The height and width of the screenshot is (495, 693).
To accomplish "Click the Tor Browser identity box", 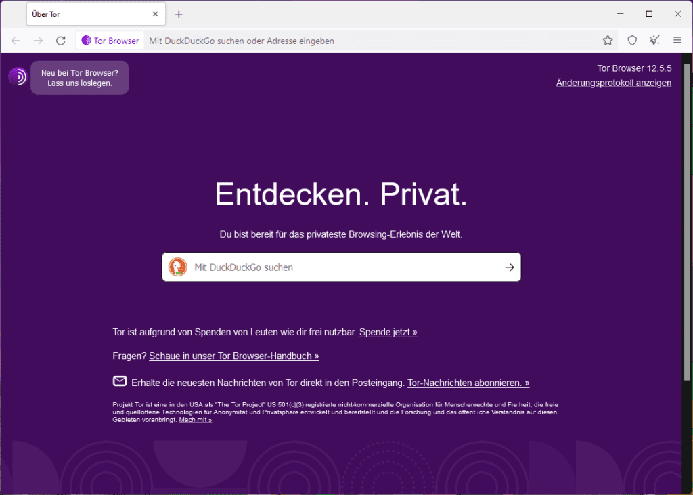I will coord(110,41).
